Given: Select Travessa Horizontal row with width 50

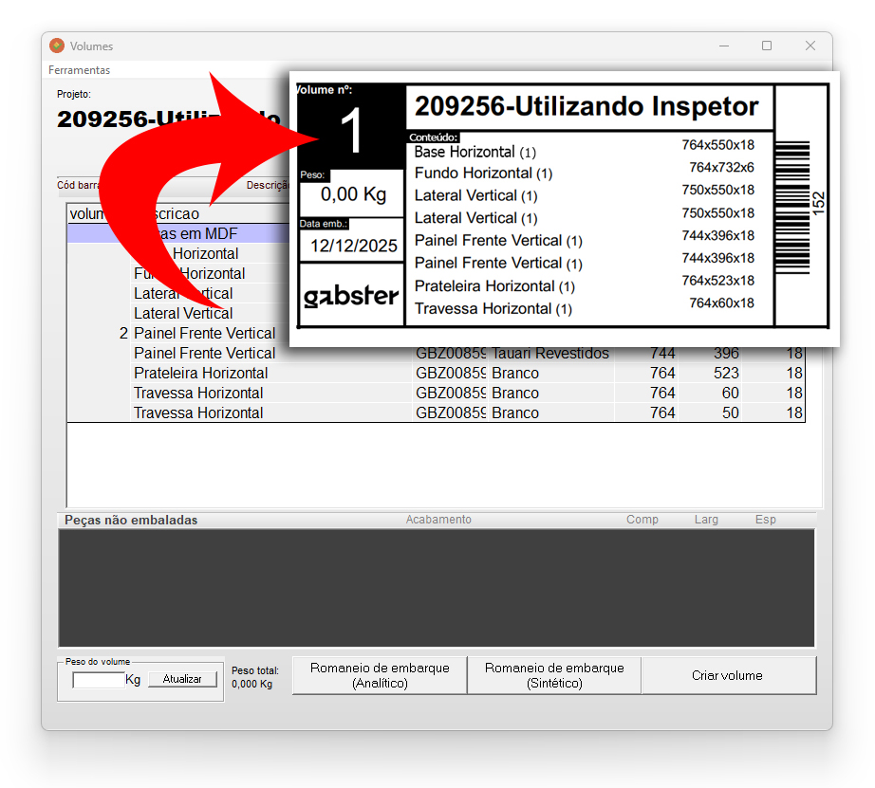Looking at the screenshot, I should [198, 412].
